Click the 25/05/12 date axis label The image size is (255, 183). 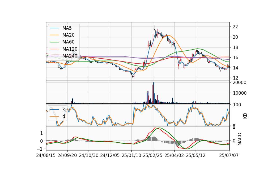(196, 155)
